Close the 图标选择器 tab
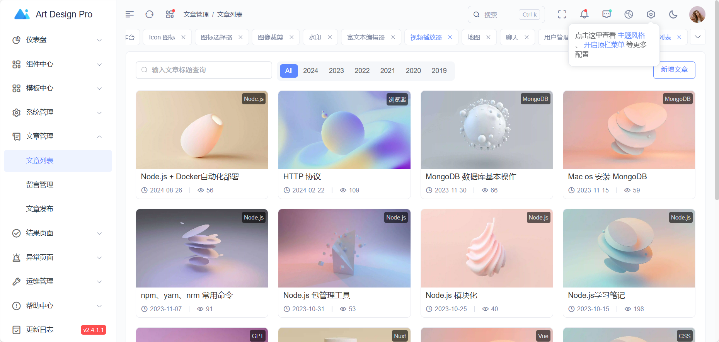The height and width of the screenshot is (342, 719). coord(240,37)
